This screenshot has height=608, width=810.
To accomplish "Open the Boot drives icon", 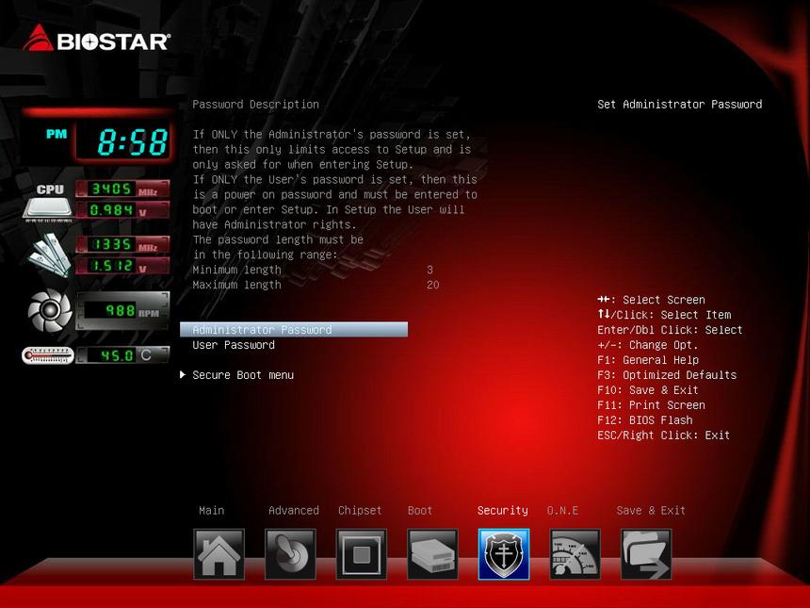I will tap(432, 554).
